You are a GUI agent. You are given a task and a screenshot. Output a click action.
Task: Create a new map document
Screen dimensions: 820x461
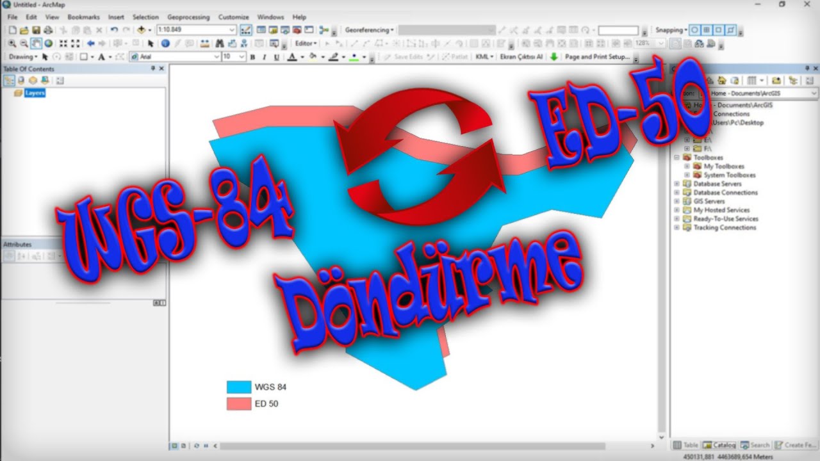click(x=12, y=30)
